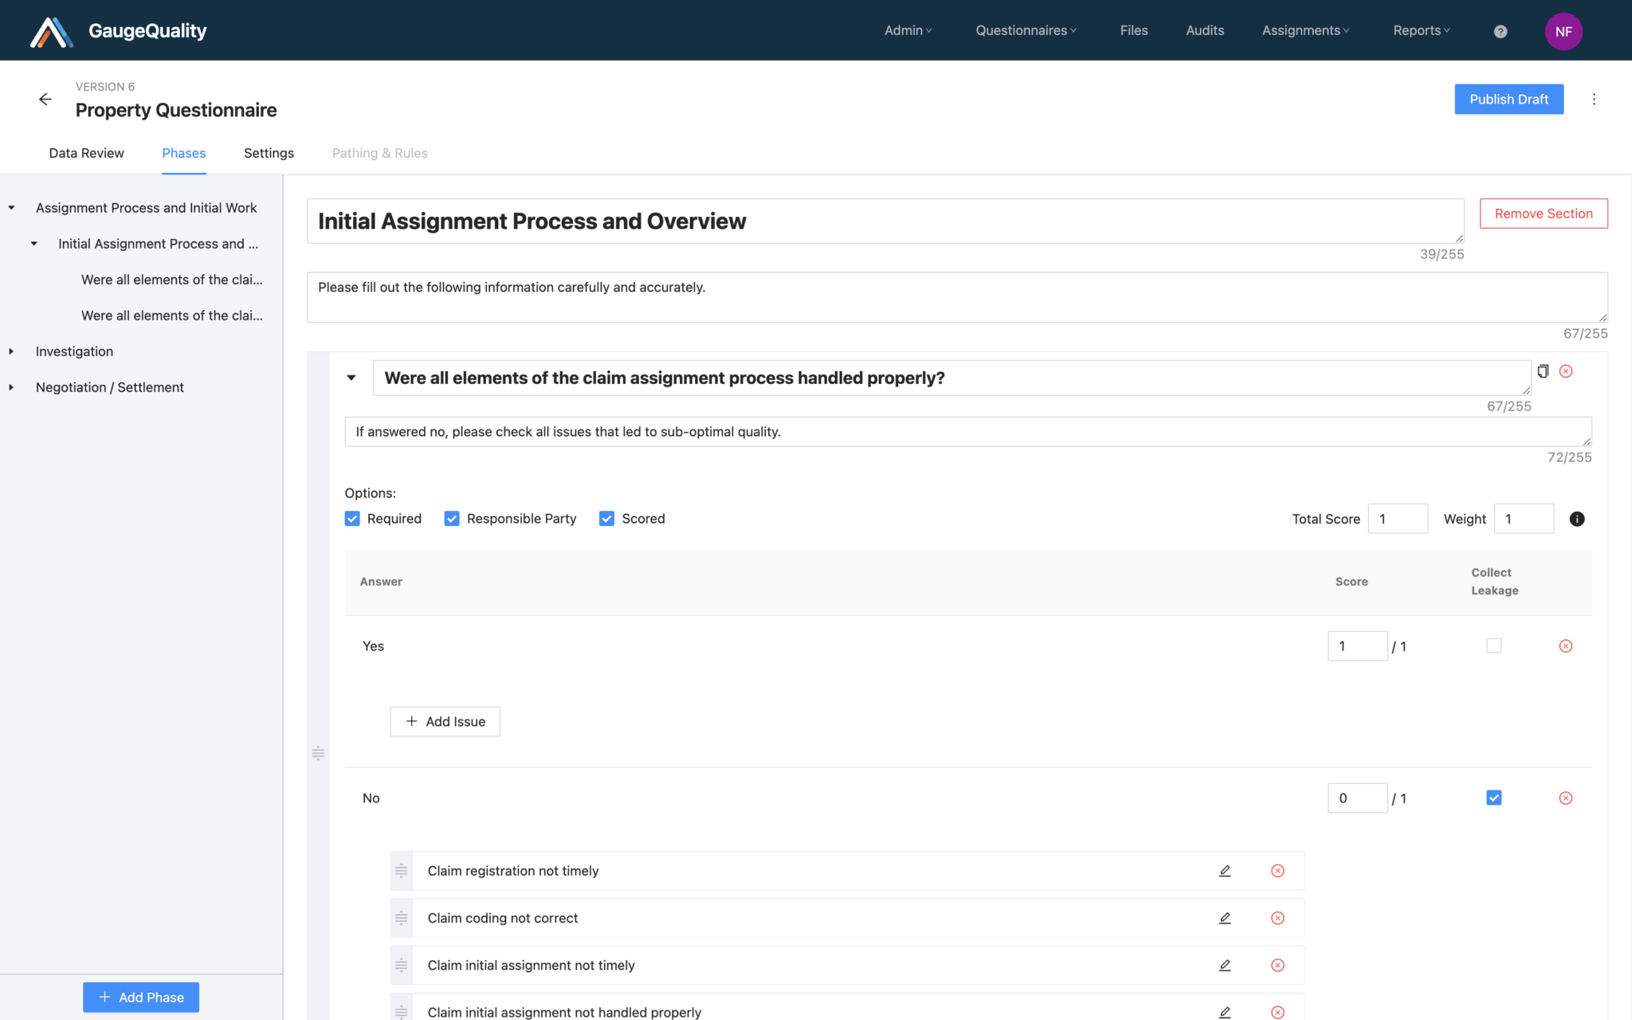Open the three-dot more options menu
This screenshot has width=1632, height=1020.
tap(1594, 100)
